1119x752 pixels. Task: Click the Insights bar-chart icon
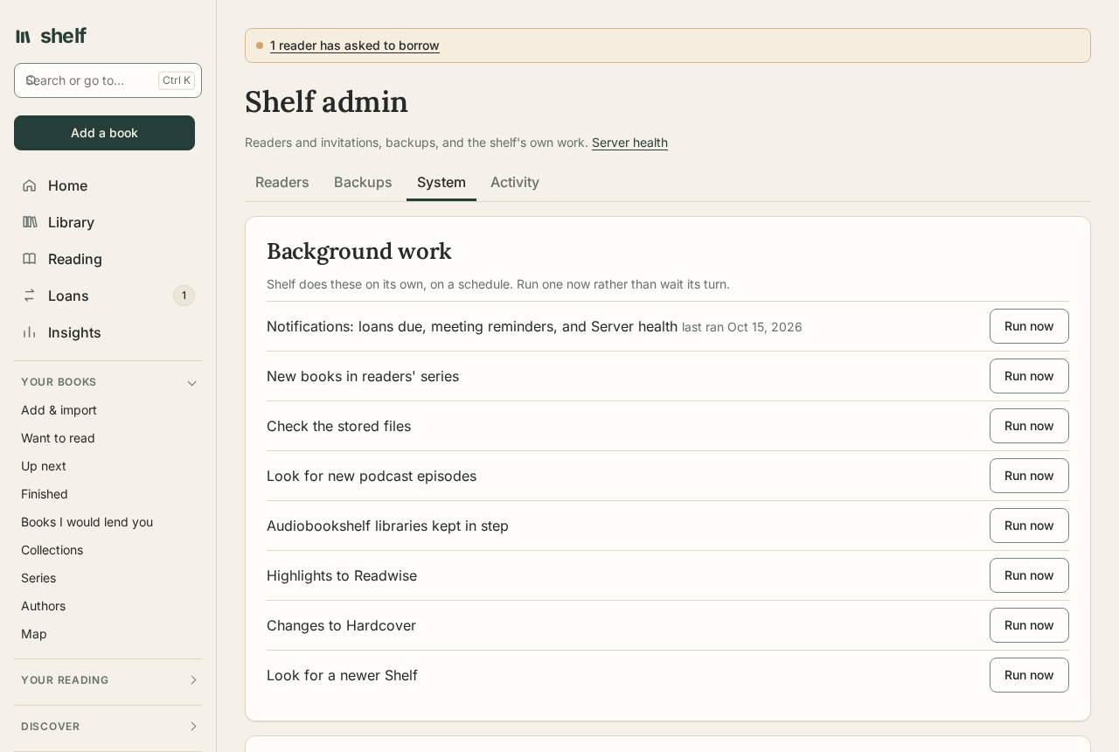30,332
